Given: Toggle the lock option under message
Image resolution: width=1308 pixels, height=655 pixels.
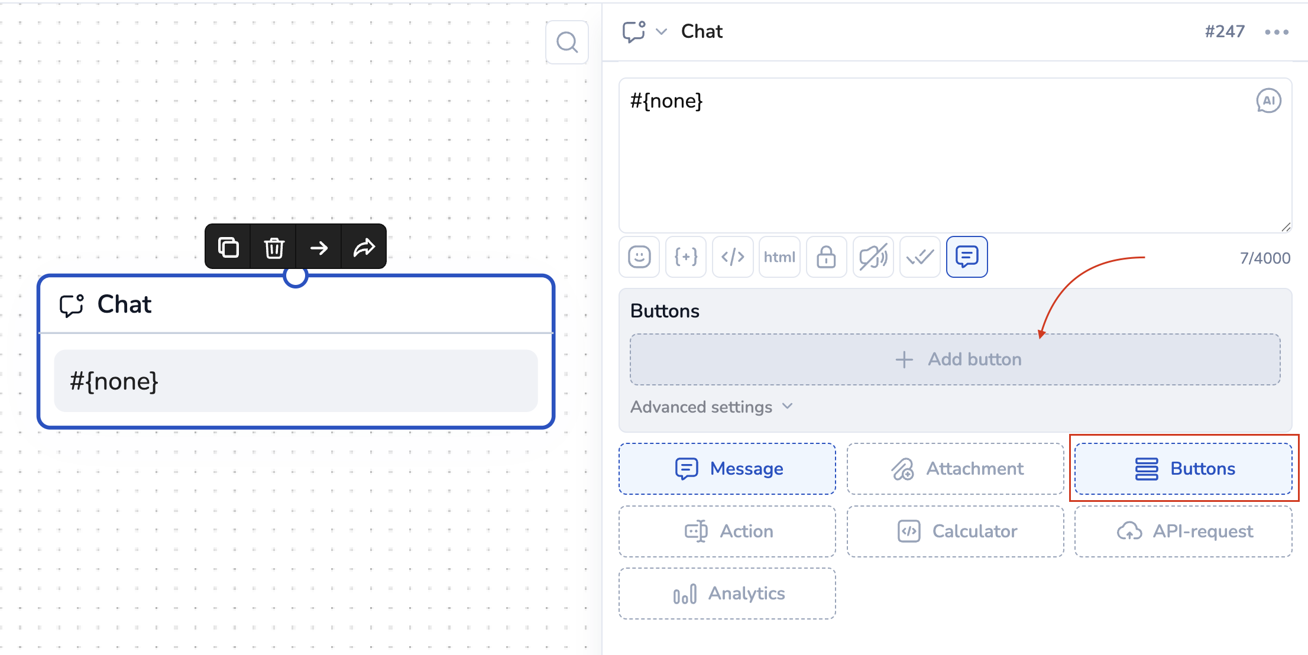Looking at the screenshot, I should [826, 257].
